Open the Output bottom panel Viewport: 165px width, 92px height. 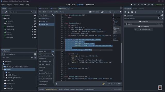point(42,89)
